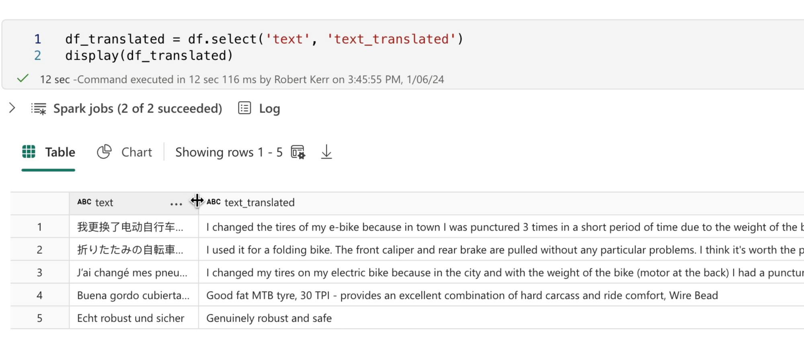The width and height of the screenshot is (804, 359).
Task: Expand the Spark jobs section chevron
Action: [x=12, y=108]
